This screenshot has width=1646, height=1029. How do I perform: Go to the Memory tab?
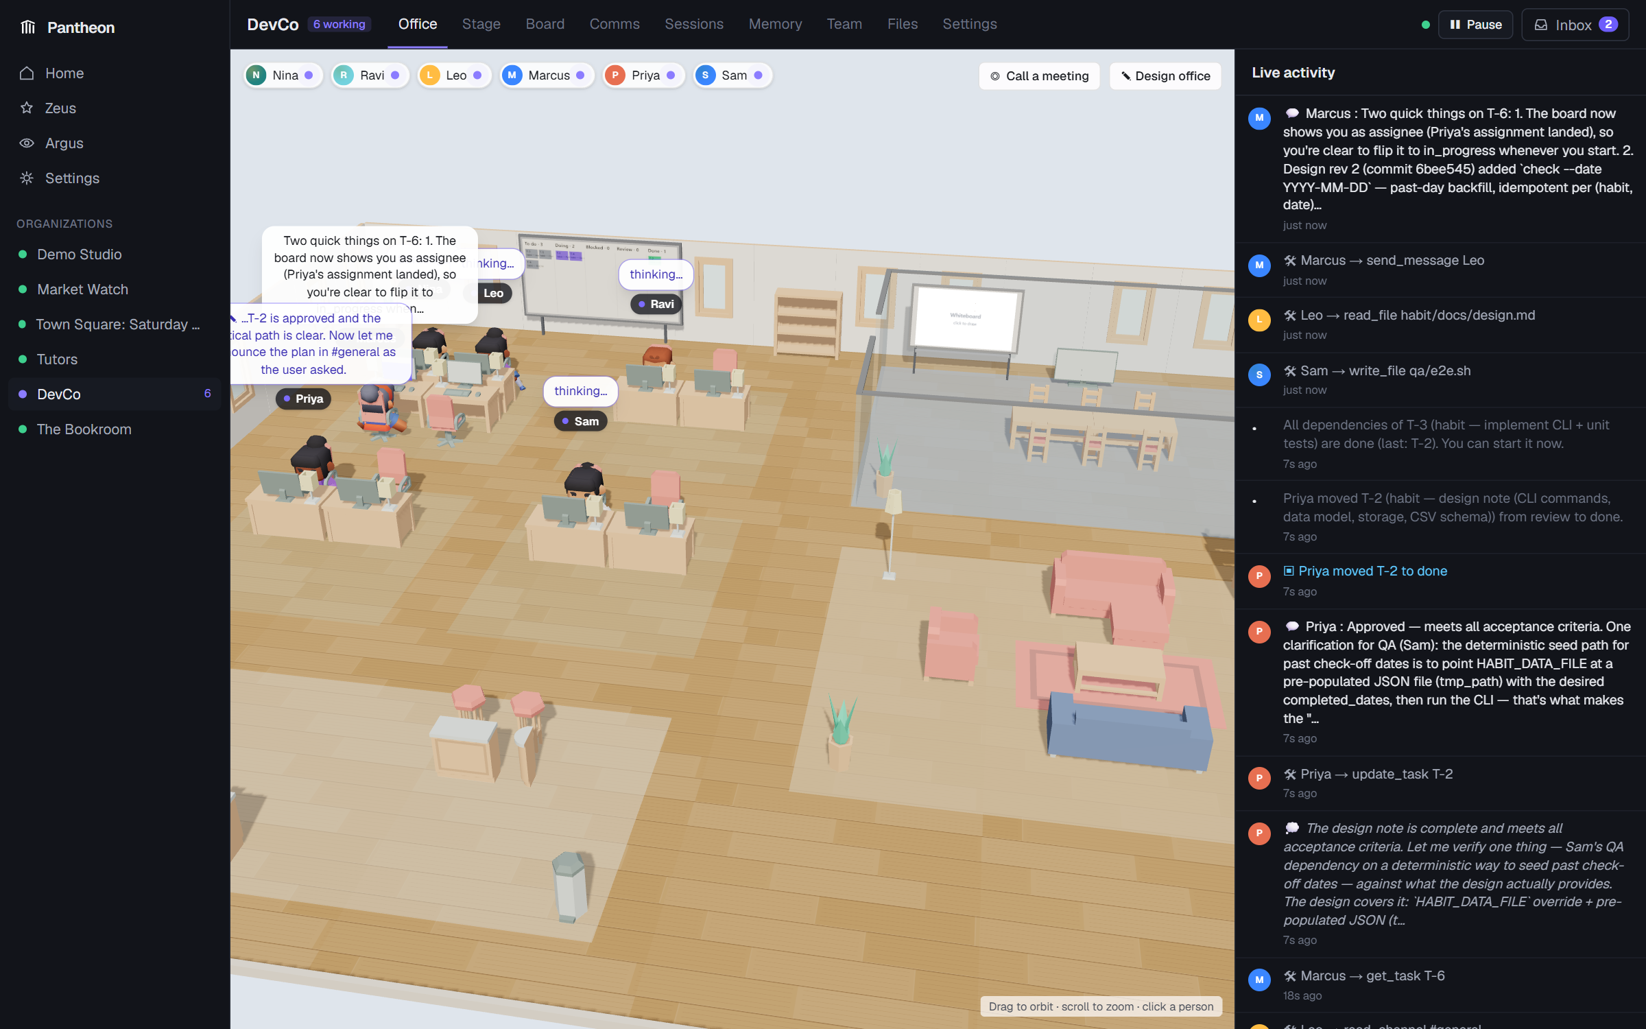coord(775,24)
